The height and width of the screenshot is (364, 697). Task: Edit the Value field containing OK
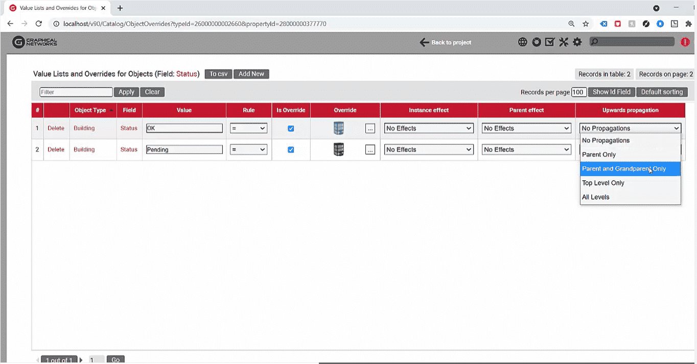184,128
